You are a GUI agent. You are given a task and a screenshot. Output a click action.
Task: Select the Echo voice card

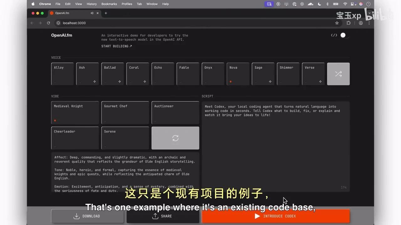click(163, 74)
